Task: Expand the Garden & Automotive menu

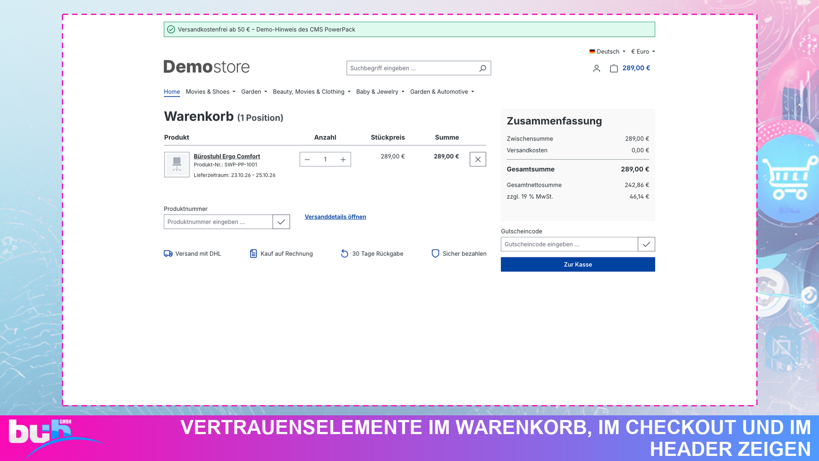Action: tap(442, 92)
